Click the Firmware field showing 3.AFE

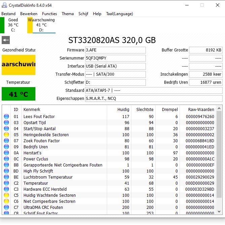coord(116,50)
